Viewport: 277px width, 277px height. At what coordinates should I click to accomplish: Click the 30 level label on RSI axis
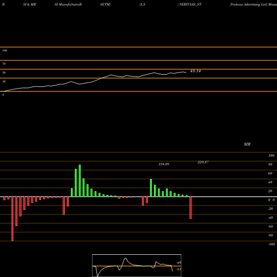4,81
